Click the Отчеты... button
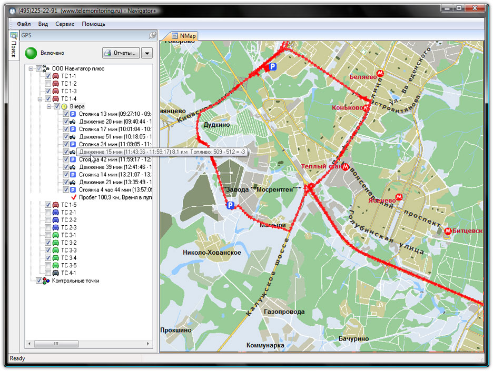Image resolution: width=493 pixels, height=371 pixels. click(x=121, y=53)
